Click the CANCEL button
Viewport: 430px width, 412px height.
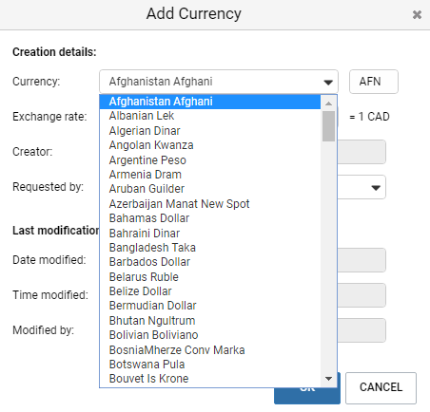coord(381,387)
